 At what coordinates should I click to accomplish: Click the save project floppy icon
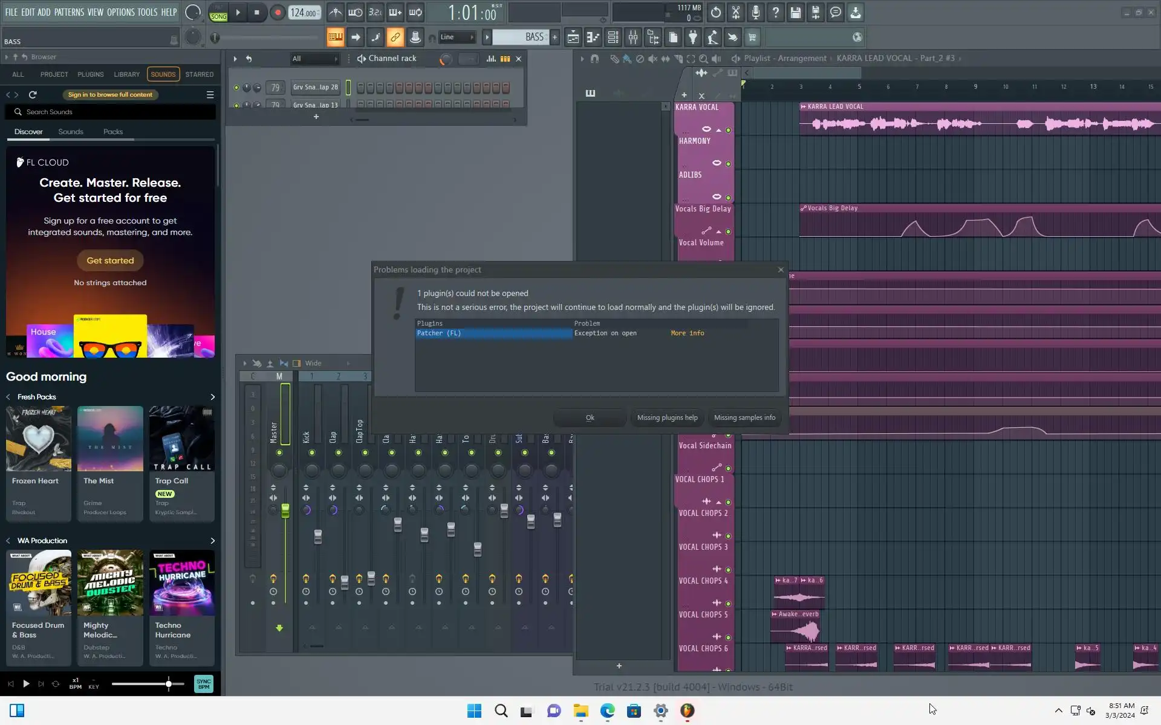point(796,12)
